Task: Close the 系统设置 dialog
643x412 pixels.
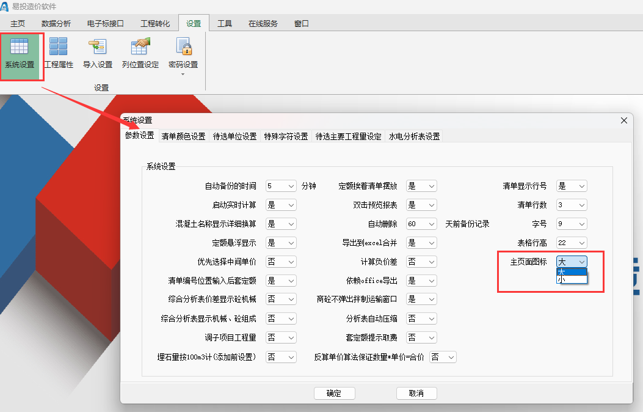Action: point(624,120)
